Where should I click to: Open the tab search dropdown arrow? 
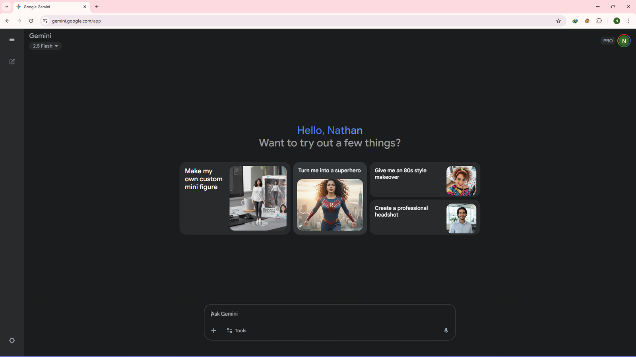(x=6, y=7)
